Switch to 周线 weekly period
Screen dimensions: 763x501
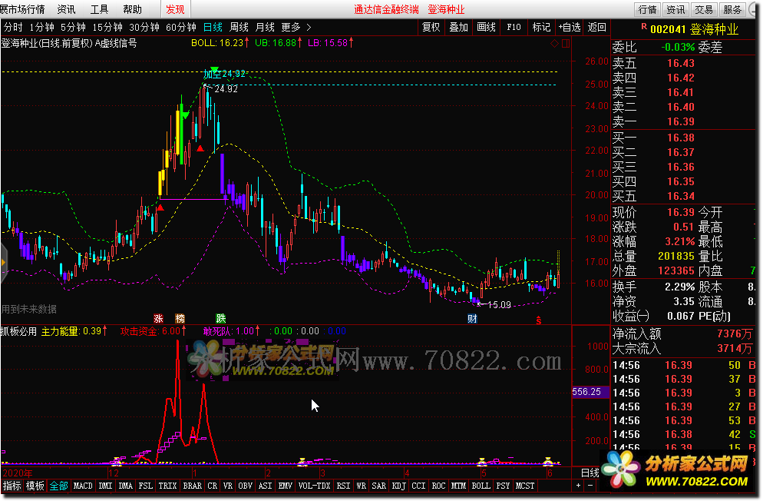pos(239,27)
